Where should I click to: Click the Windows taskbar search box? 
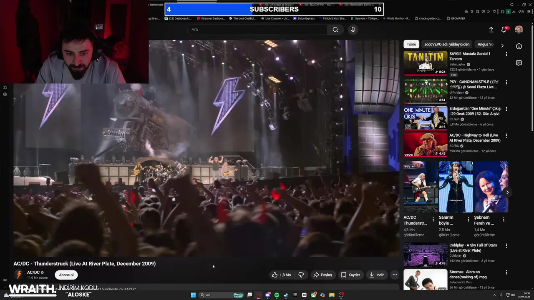pyautogui.click(x=222, y=295)
